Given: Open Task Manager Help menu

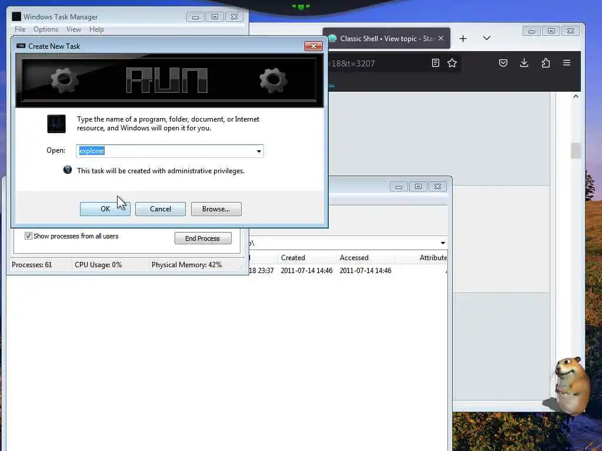Looking at the screenshot, I should click(96, 29).
